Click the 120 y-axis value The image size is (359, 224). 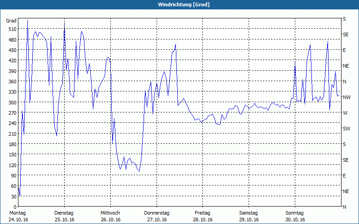13,165
